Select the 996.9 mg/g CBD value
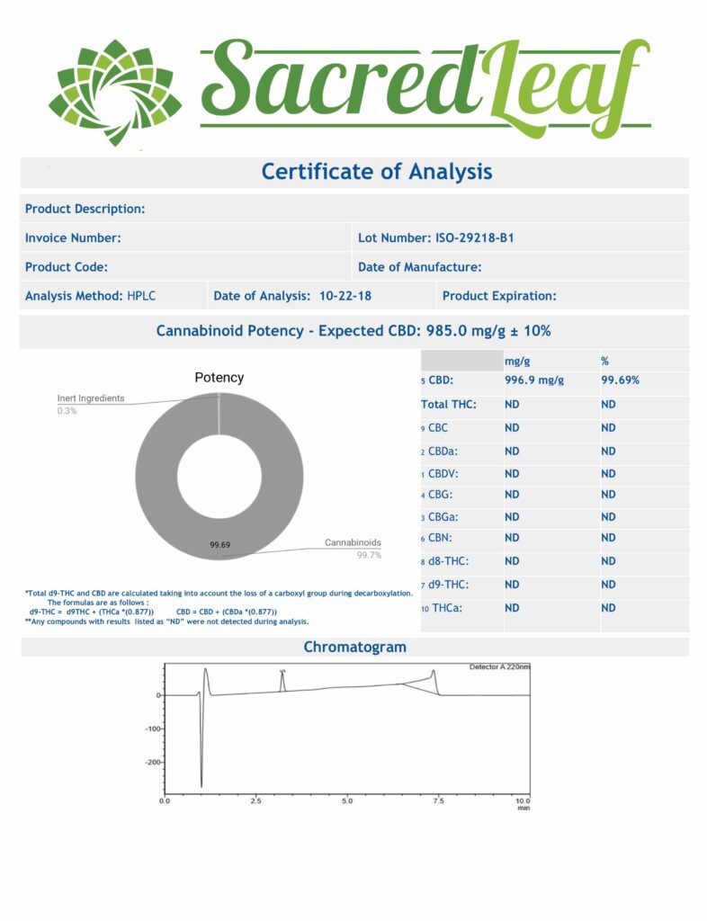 coord(533,381)
